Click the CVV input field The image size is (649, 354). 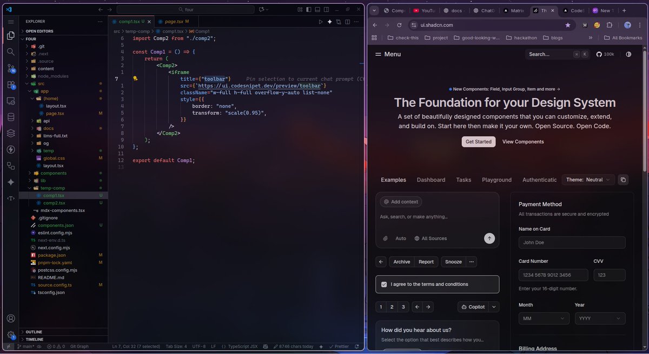pyautogui.click(x=610, y=275)
